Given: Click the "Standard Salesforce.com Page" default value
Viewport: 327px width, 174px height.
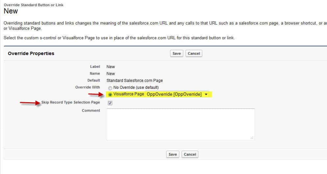Looking at the screenshot, I should (x=135, y=80).
